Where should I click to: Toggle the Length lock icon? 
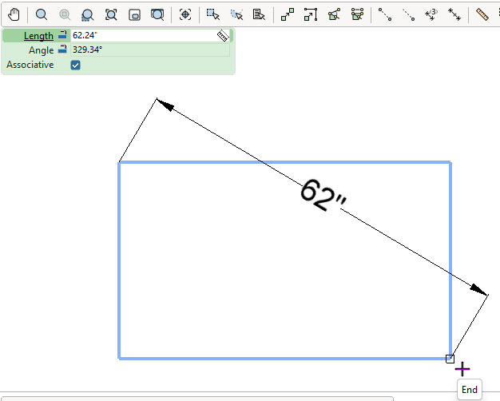62,35
